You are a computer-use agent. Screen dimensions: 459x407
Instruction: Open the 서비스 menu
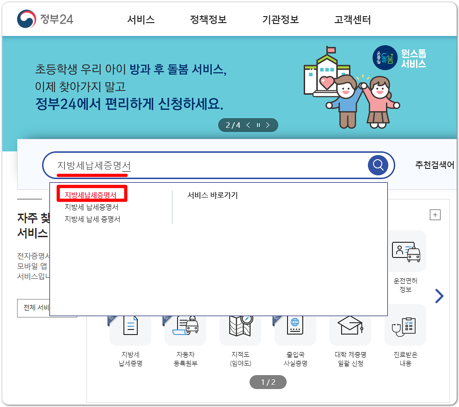pos(141,19)
